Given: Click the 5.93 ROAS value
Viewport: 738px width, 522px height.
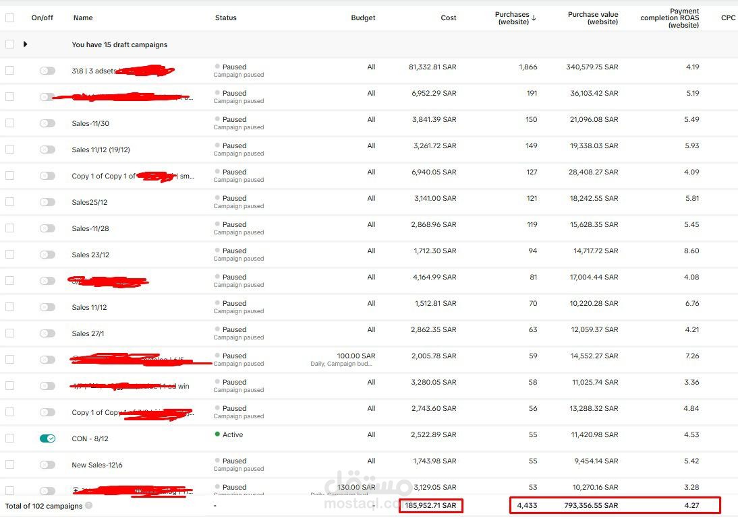Looking at the screenshot, I should click(692, 146).
